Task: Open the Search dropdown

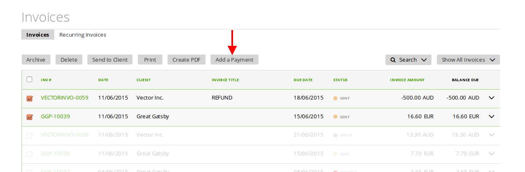Action: click(x=408, y=60)
